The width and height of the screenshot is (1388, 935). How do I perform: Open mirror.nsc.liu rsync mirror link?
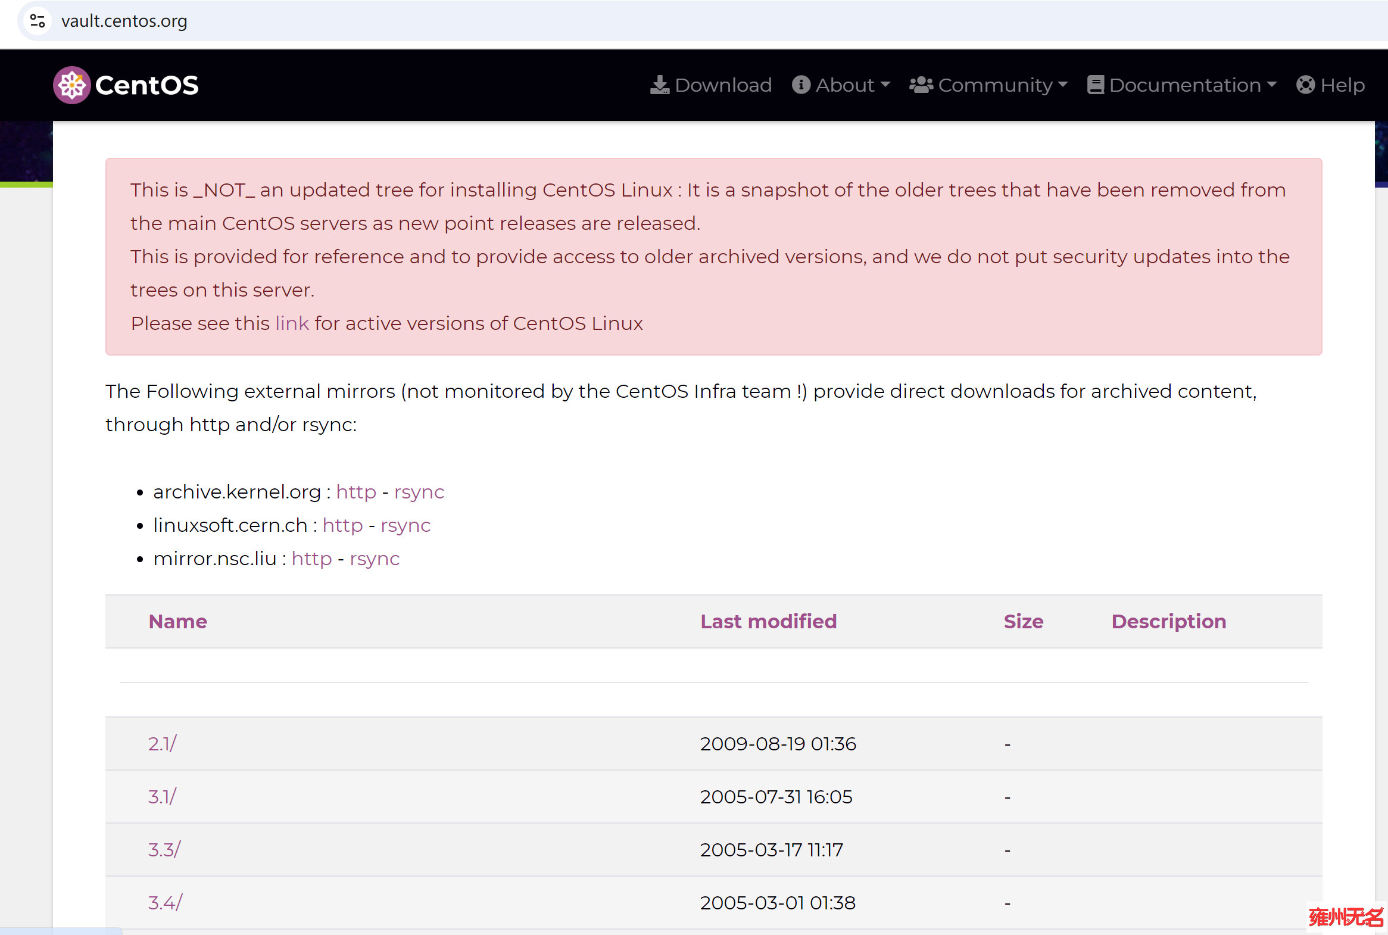coord(375,559)
